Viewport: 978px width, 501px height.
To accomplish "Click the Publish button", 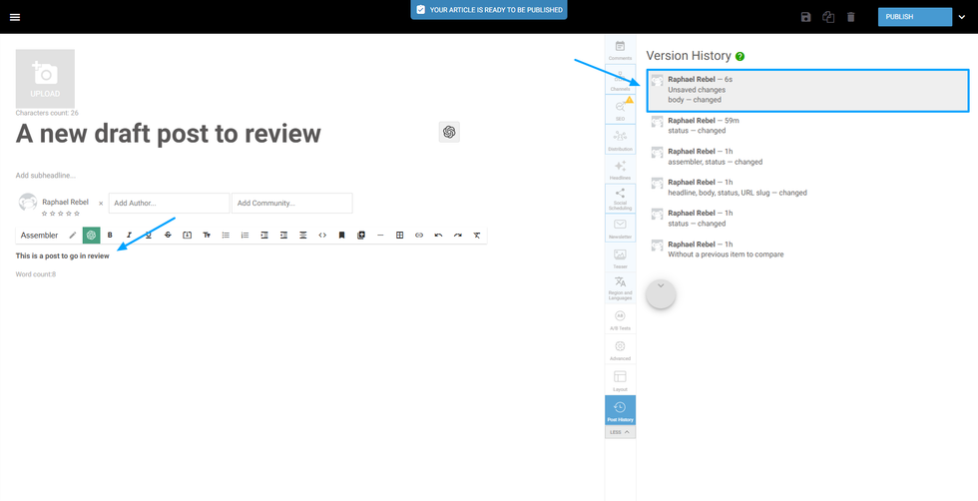I will click(914, 17).
